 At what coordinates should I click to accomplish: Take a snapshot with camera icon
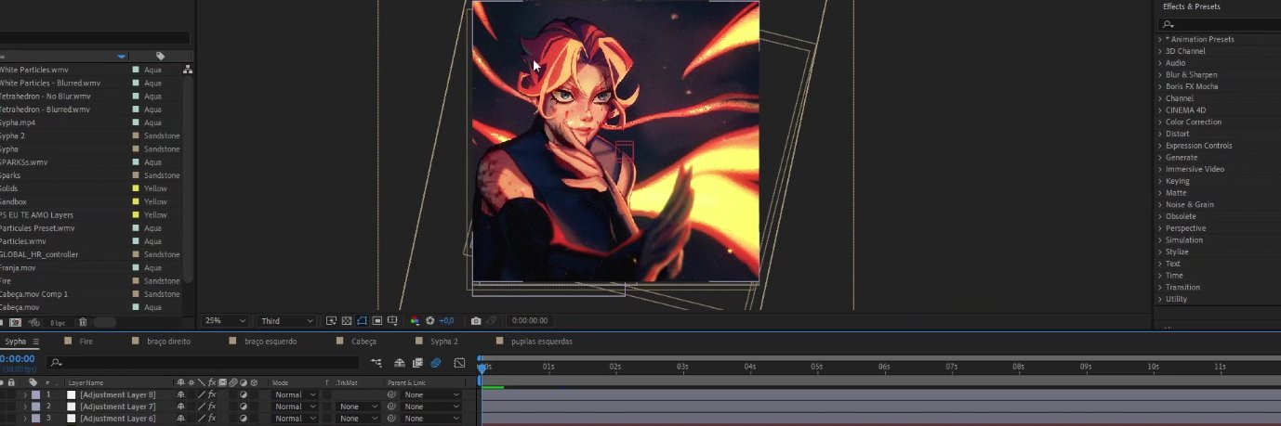[x=476, y=320]
